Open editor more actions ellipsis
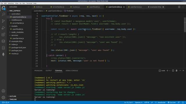Screen dimensions: 186x104 point(183,7)
